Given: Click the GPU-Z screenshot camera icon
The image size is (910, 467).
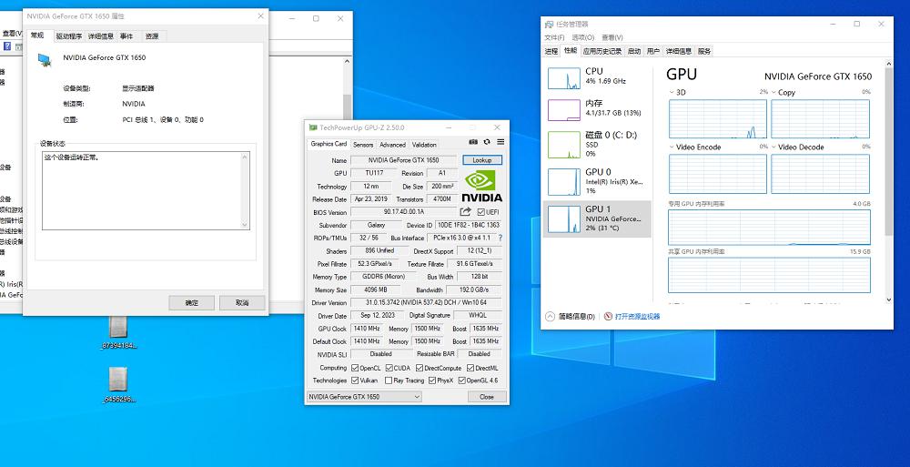Looking at the screenshot, I should click(473, 142).
